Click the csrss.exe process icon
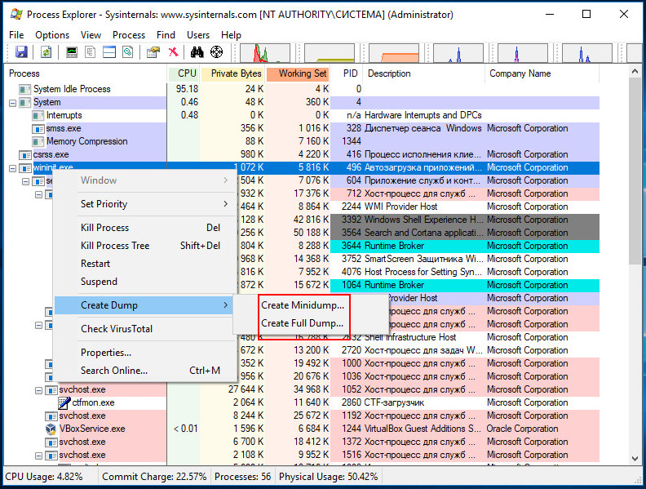 [24, 155]
